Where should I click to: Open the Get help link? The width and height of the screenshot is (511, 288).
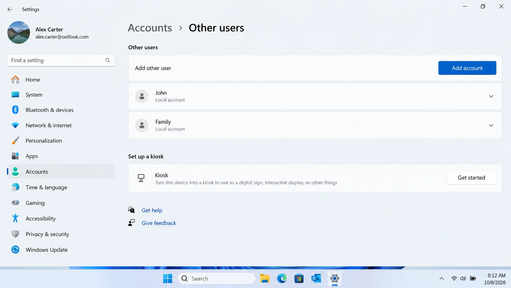tap(152, 210)
